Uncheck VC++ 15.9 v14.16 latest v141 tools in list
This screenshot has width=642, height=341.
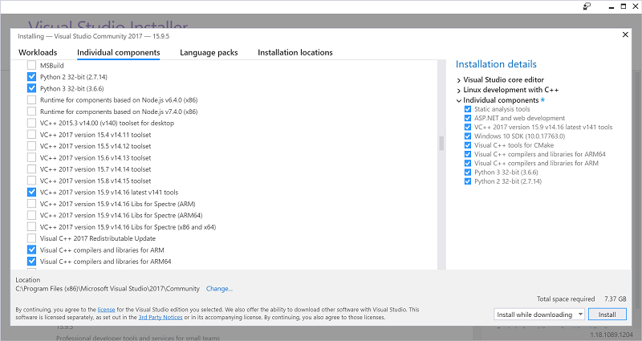coord(31,192)
